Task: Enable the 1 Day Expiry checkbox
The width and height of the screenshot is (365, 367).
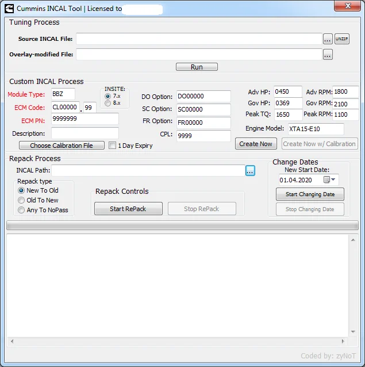Action: pos(112,146)
